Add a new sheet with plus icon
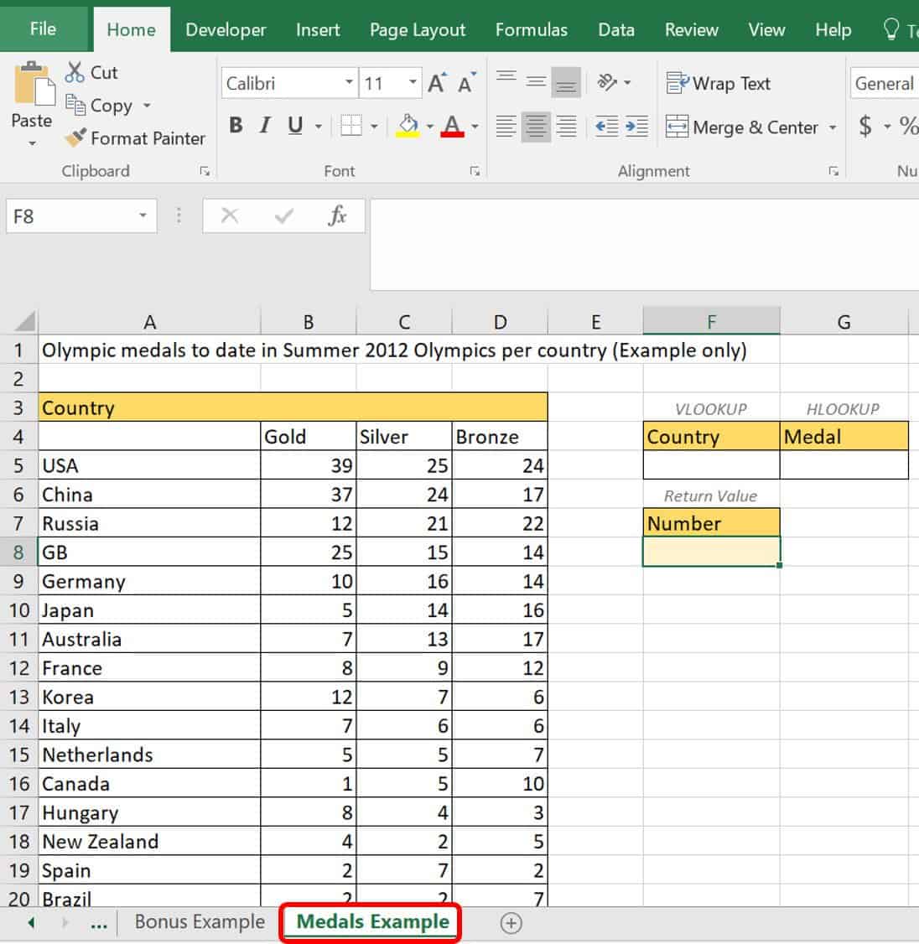The width and height of the screenshot is (919, 944). click(511, 923)
